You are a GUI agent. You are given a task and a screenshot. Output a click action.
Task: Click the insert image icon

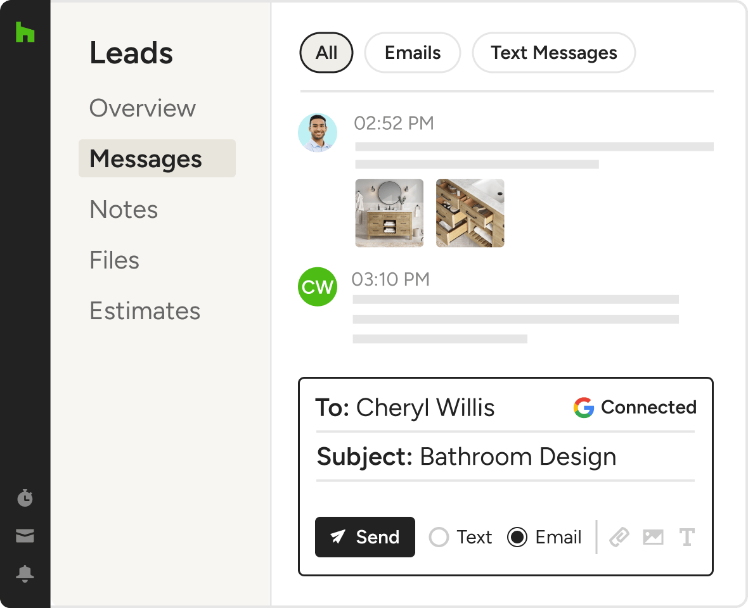coord(653,537)
